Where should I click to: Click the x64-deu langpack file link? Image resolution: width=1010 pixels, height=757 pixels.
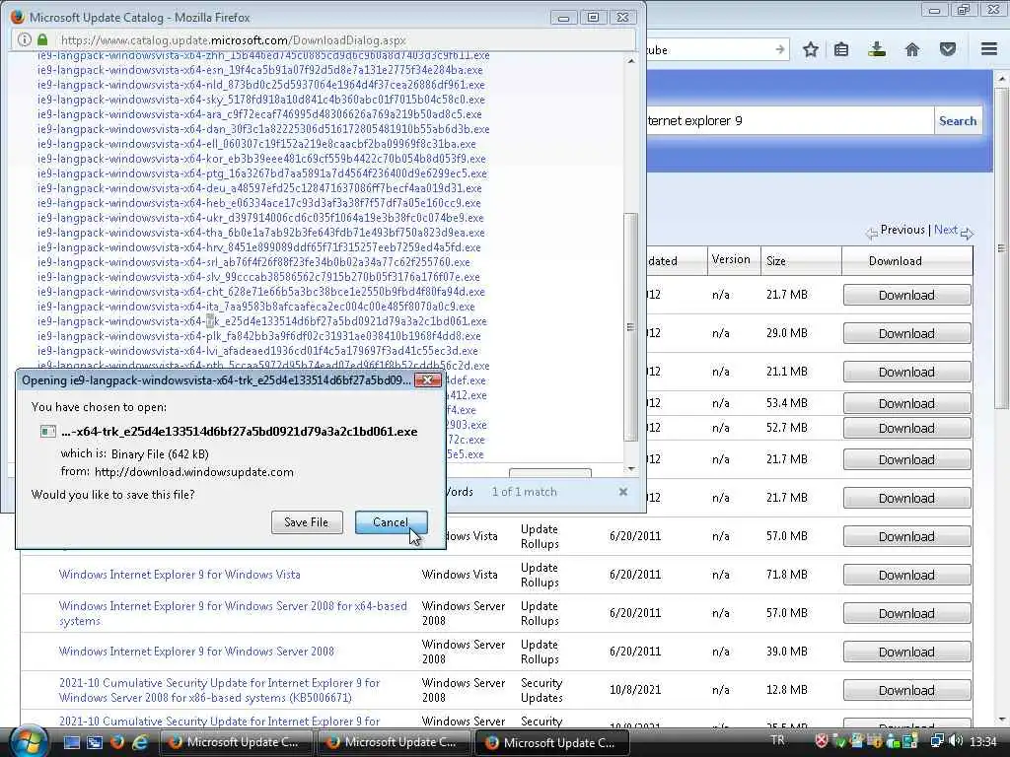coord(259,188)
